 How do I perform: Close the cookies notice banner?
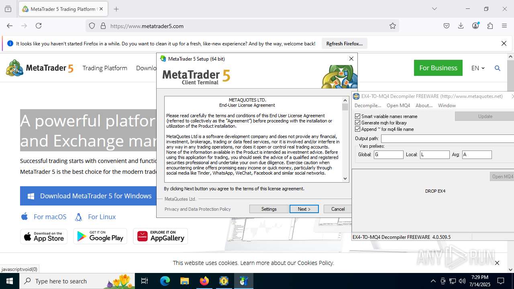point(497,263)
